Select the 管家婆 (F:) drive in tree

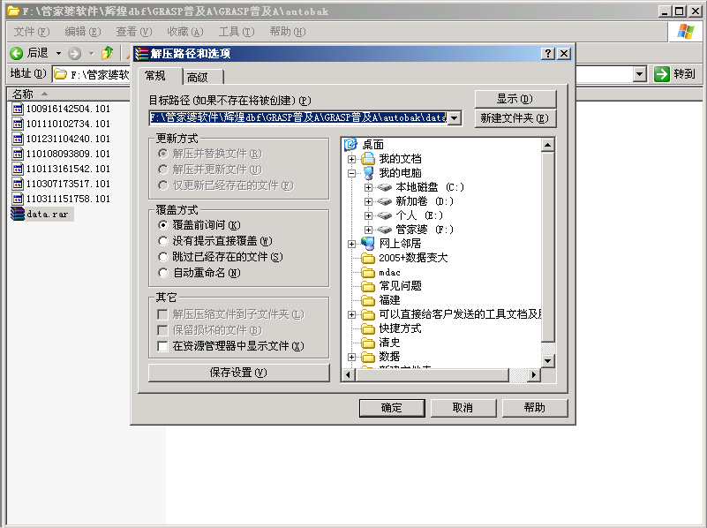point(385,230)
